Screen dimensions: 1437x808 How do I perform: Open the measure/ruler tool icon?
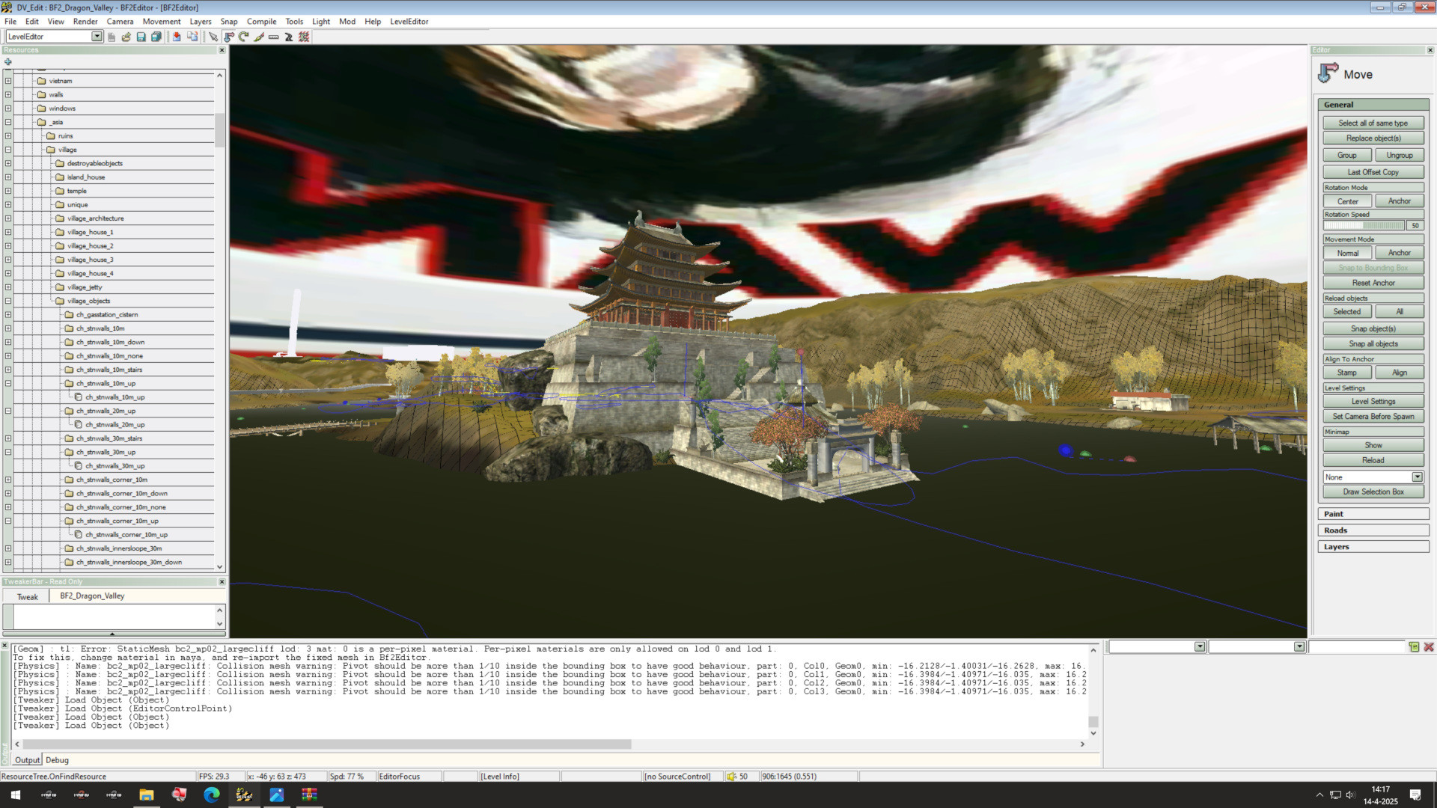pyautogui.click(x=274, y=37)
